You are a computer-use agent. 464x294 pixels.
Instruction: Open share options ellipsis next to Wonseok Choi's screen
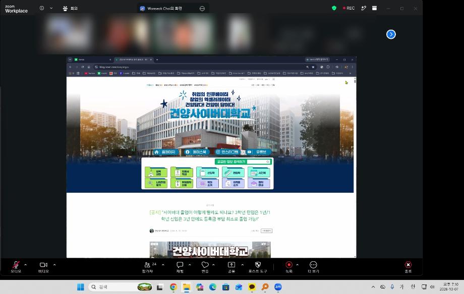click(x=202, y=9)
